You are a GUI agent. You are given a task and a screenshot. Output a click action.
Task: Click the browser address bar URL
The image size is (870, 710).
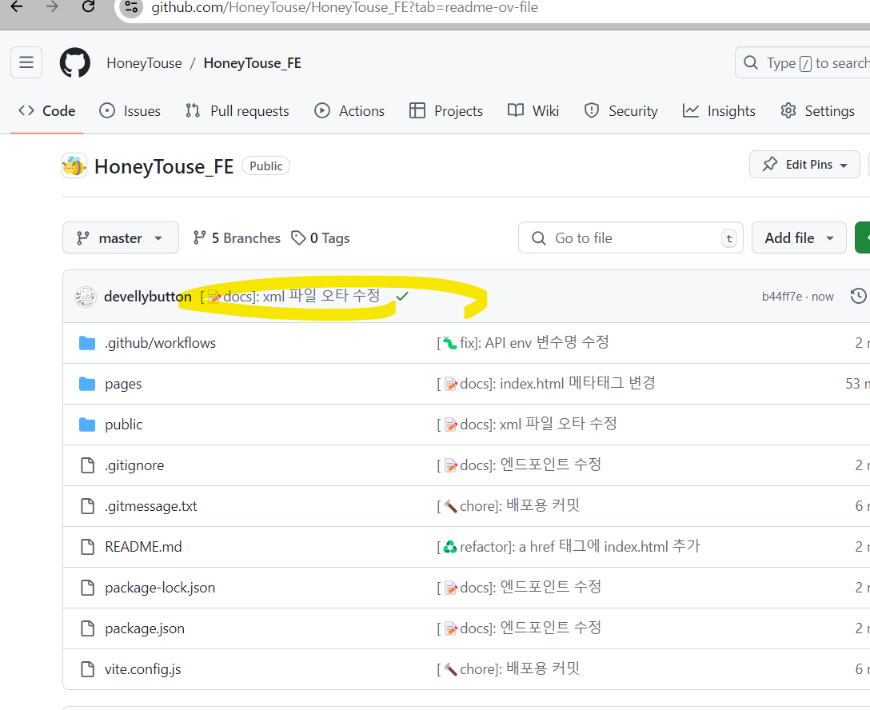[345, 7]
